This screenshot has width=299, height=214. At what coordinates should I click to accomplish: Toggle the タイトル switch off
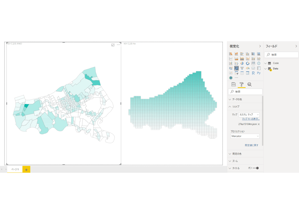(x=256, y=168)
